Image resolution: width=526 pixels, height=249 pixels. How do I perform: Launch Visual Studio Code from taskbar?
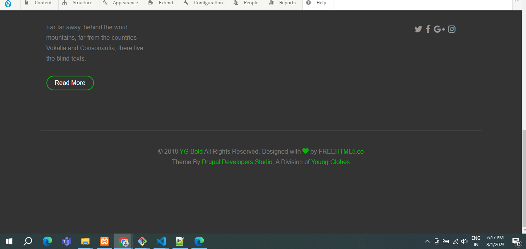161,242
